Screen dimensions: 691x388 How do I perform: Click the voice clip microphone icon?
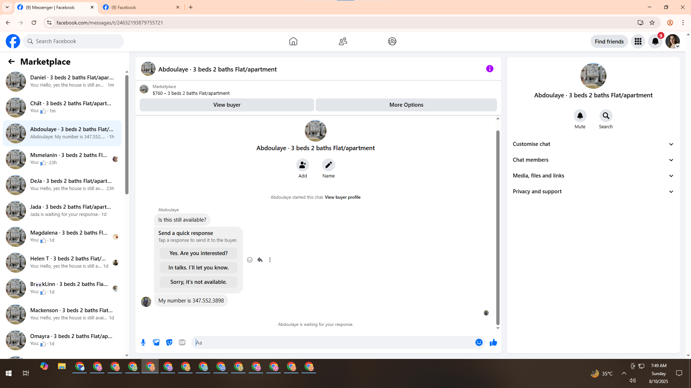143,342
